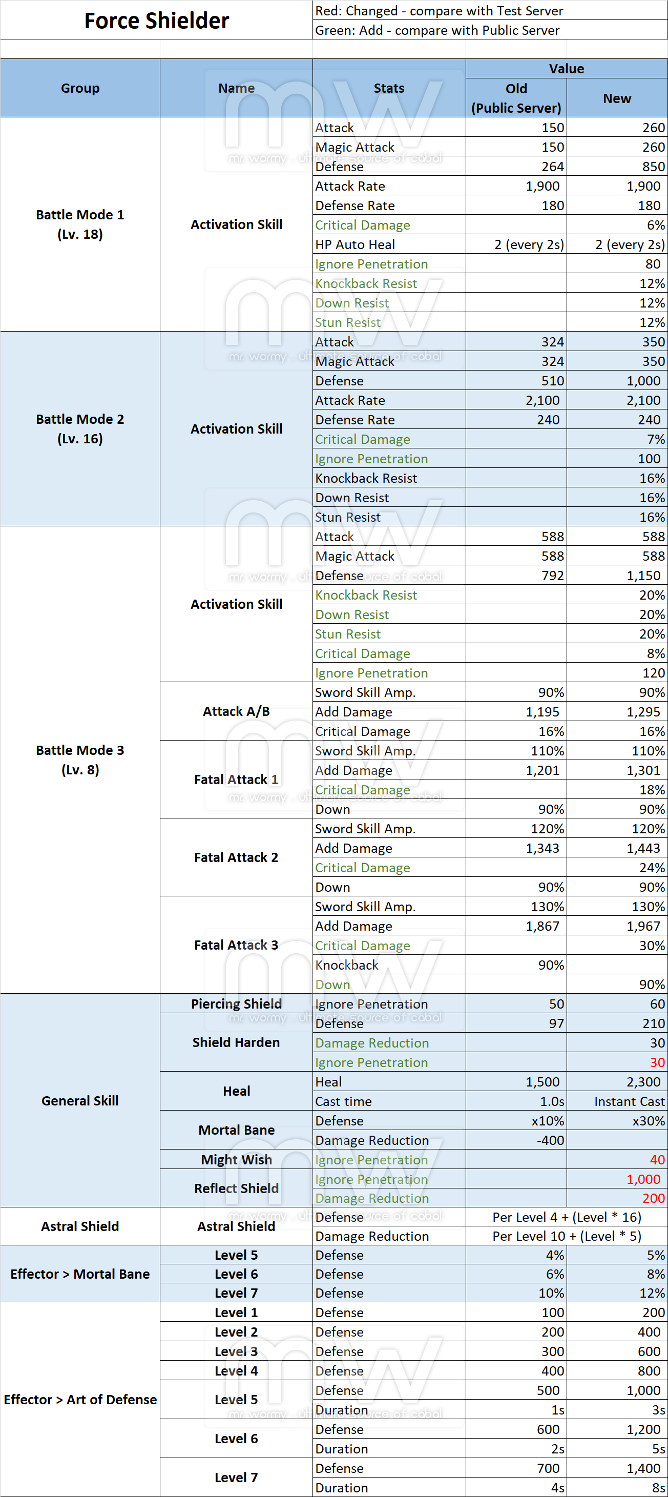The height and width of the screenshot is (1497, 668).
Task: Click the HP Auto Heal stat cell
Action: click(x=355, y=244)
